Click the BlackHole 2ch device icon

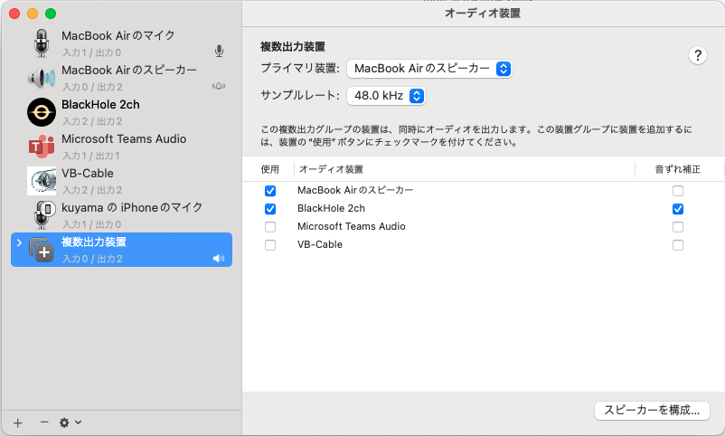pos(42,112)
